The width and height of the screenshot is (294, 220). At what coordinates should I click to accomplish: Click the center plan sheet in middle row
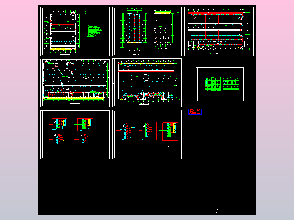[x=147, y=83]
